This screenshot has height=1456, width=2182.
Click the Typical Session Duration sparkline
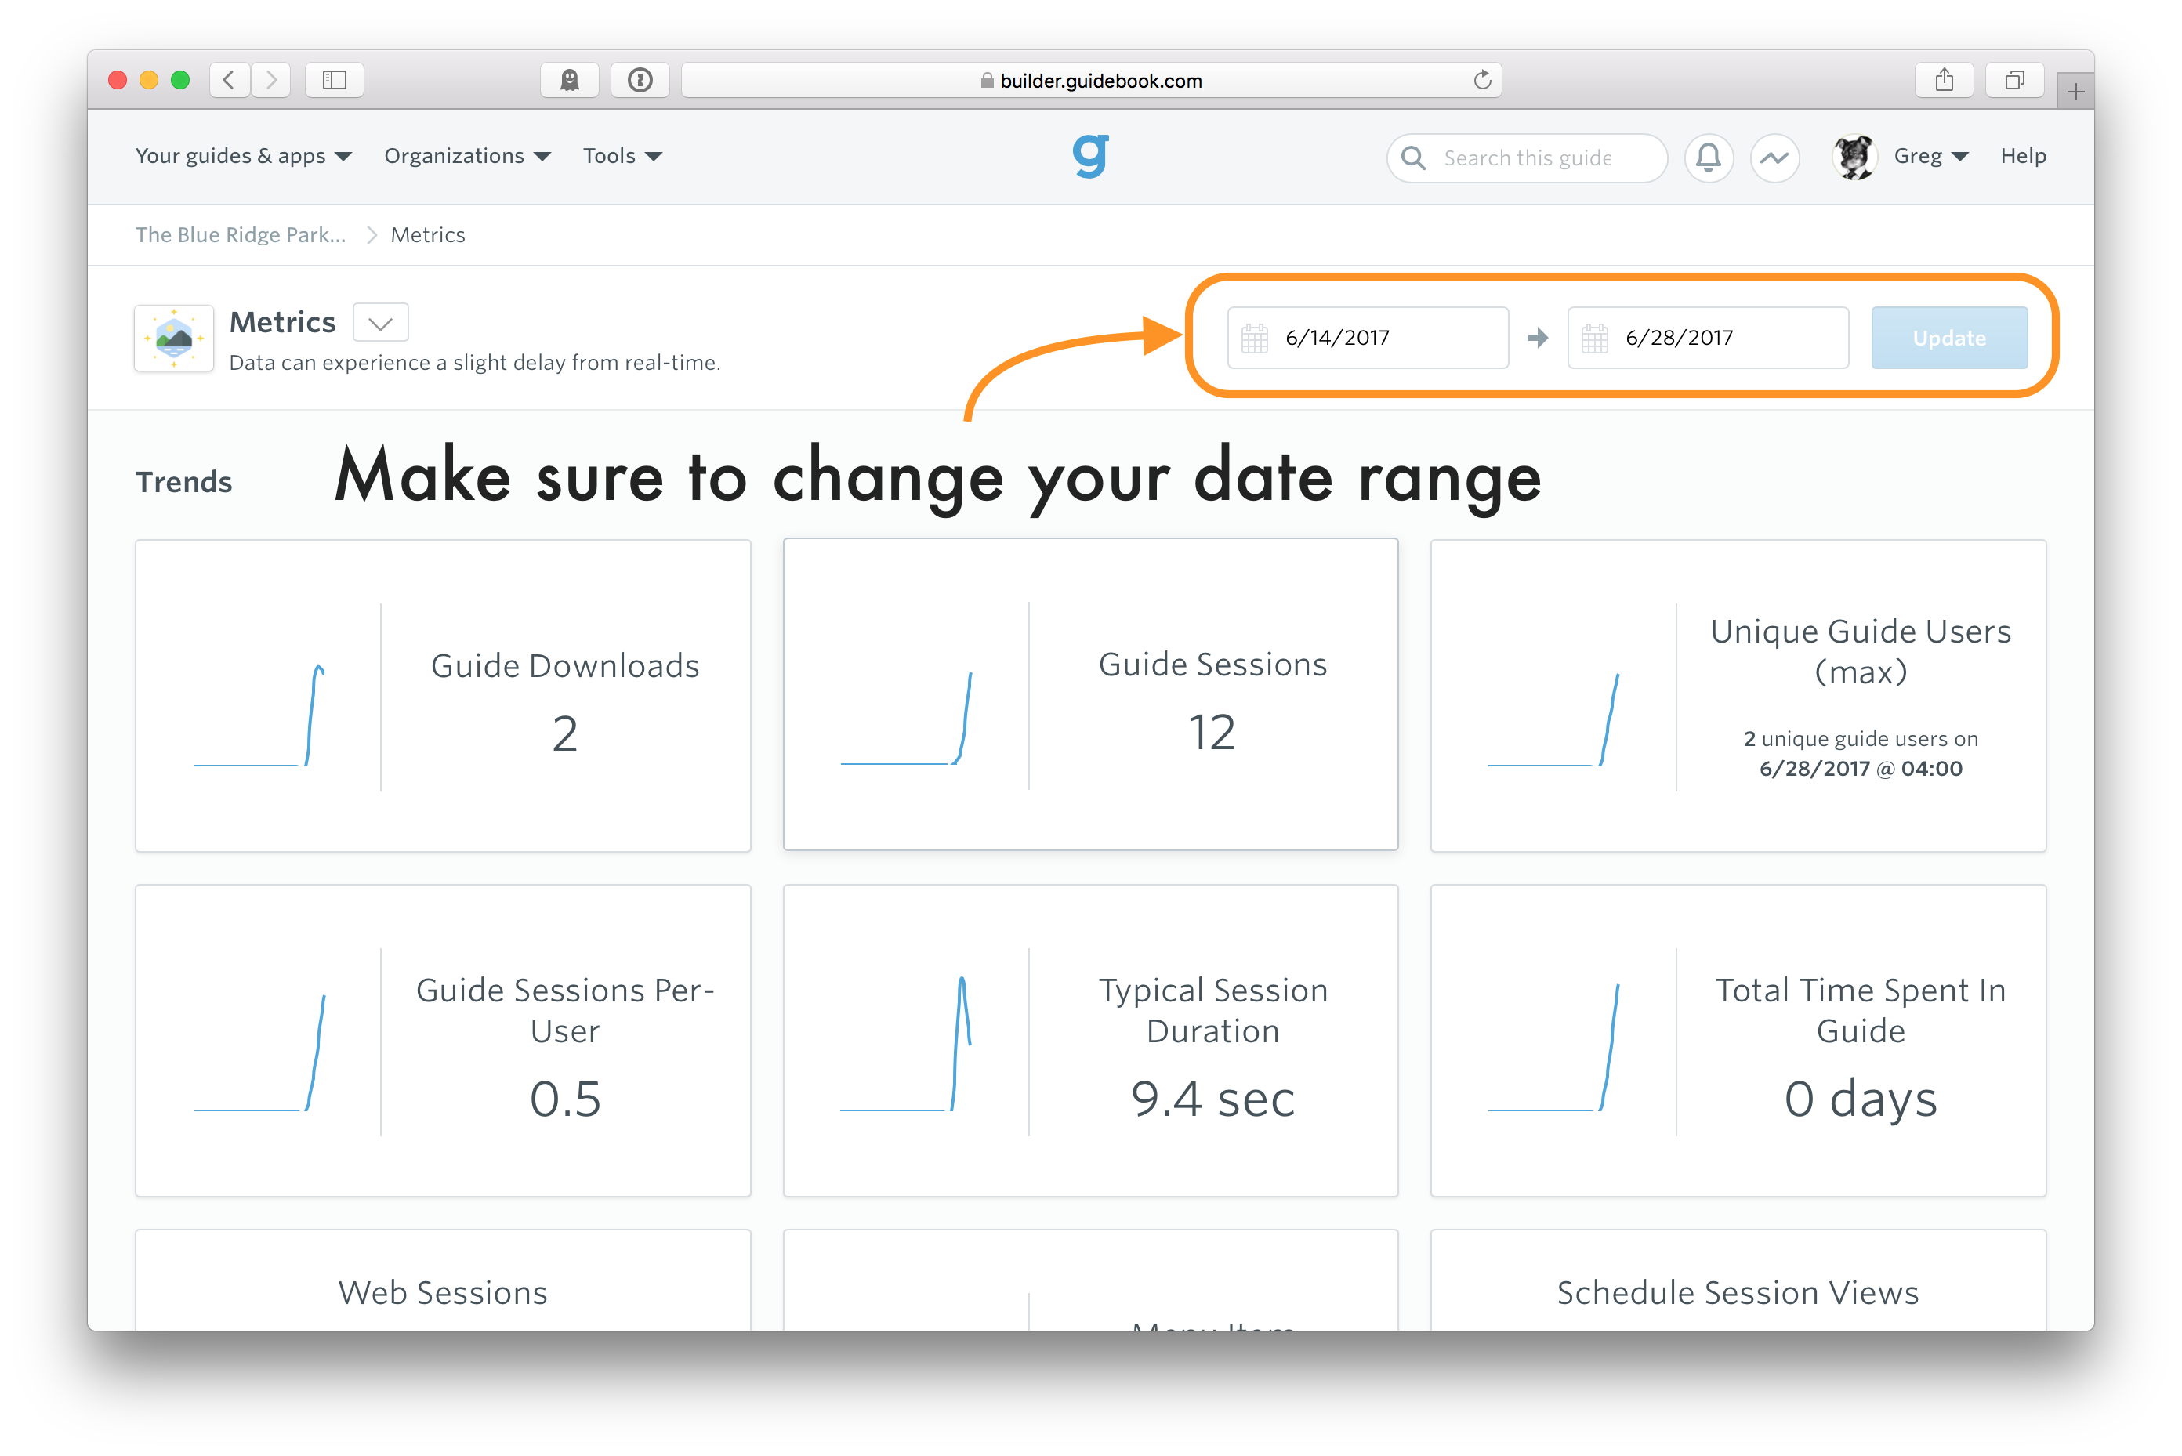coord(906,1043)
